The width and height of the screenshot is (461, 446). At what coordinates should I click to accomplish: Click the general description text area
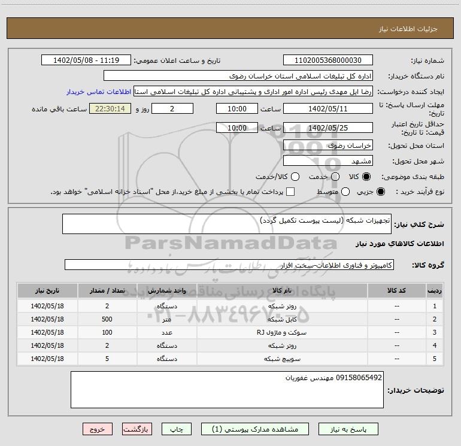point(227,224)
